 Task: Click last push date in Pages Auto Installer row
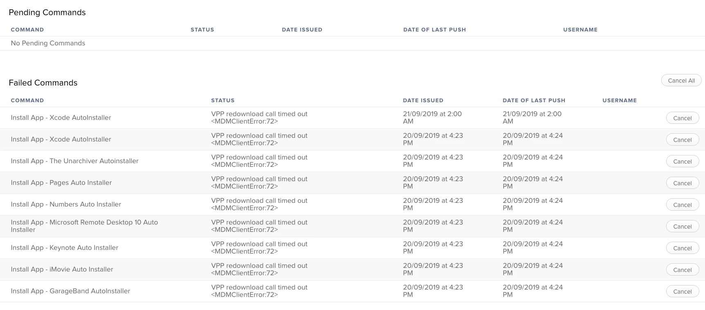point(532,183)
